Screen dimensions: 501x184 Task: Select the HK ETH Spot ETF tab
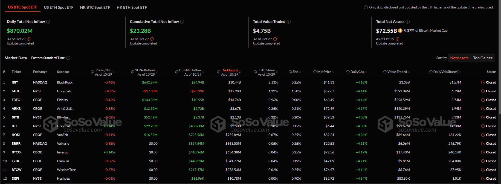132,7
